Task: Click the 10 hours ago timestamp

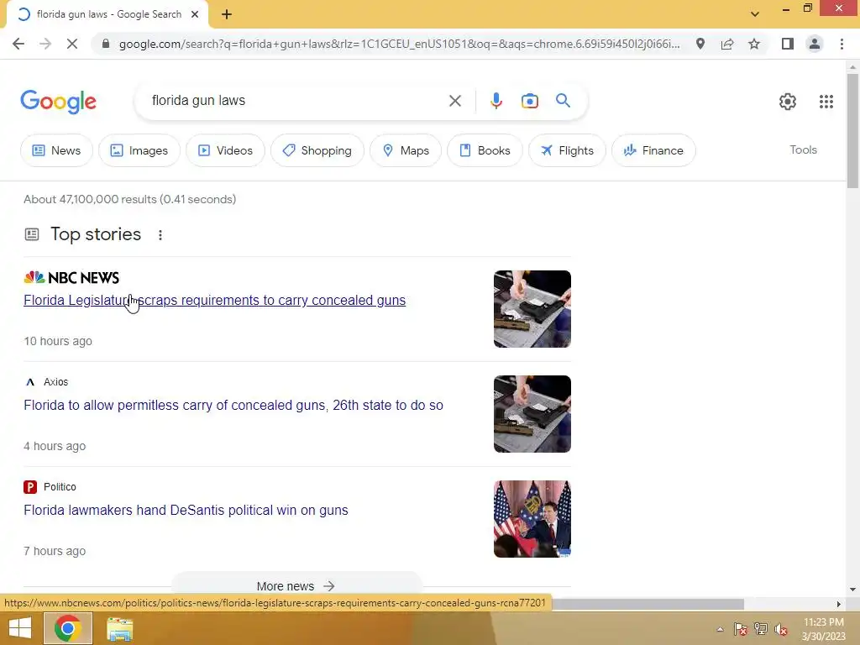Action: [58, 341]
